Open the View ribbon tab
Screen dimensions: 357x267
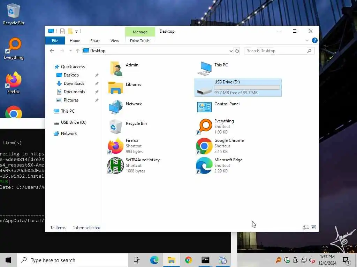115,41
